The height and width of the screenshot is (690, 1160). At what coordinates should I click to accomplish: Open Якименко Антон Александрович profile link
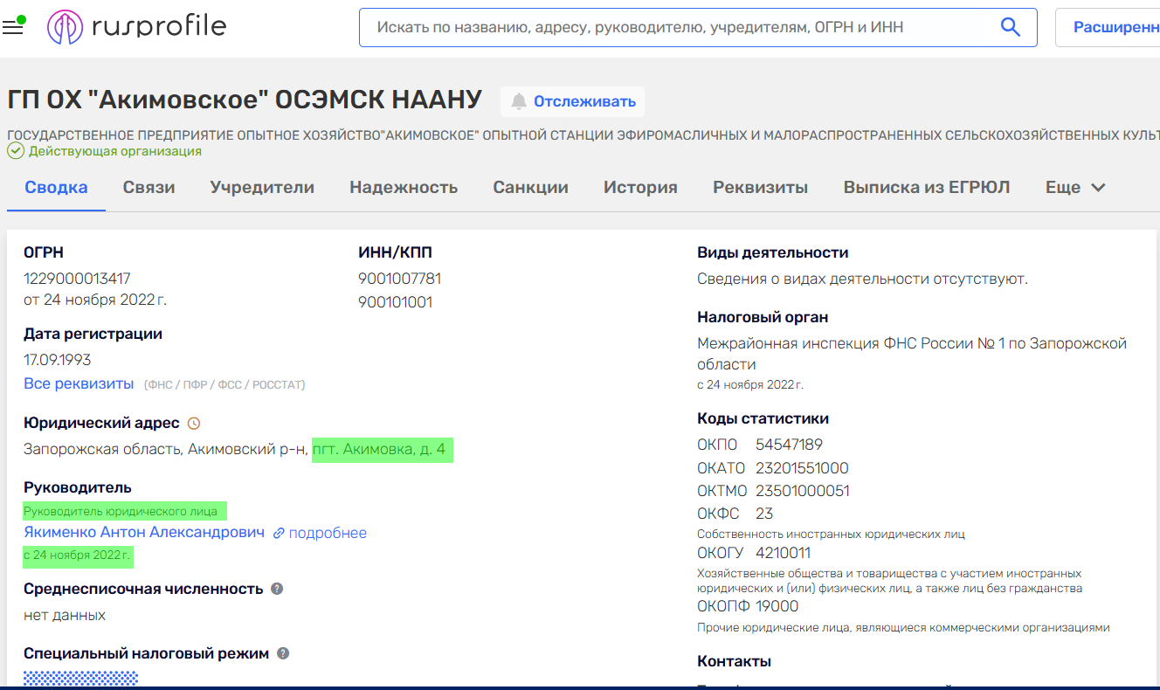click(144, 532)
